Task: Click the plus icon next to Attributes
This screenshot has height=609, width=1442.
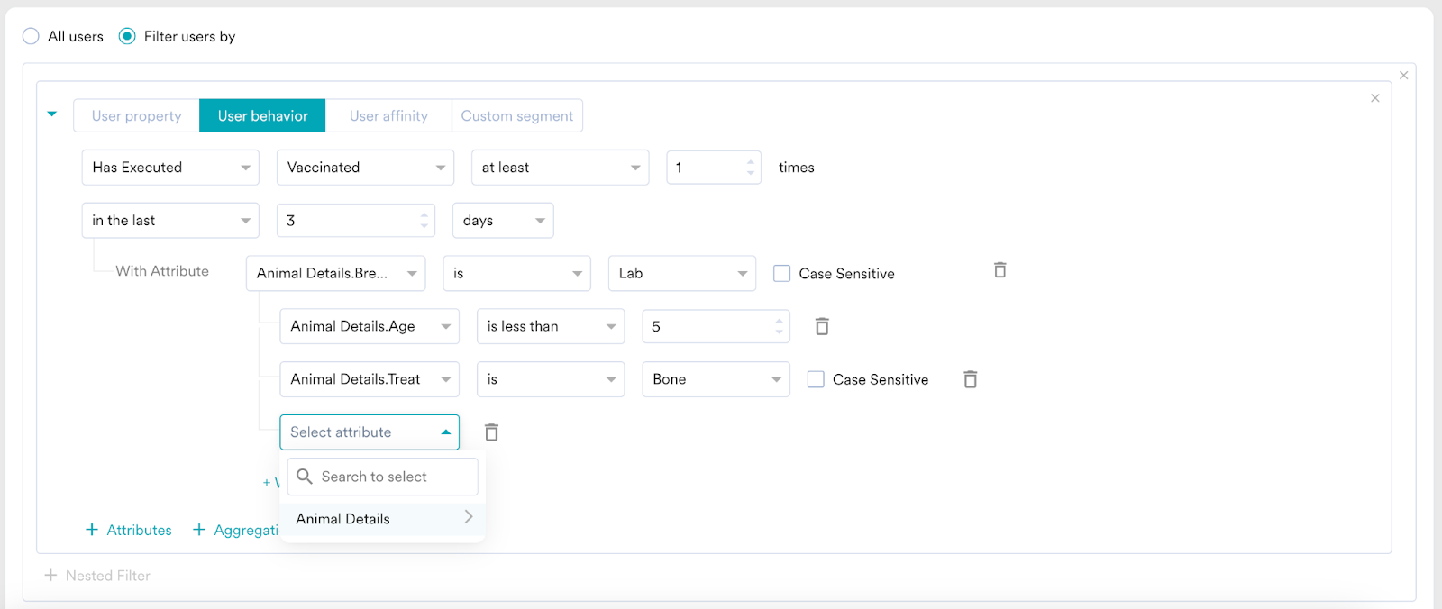Action: 92,530
